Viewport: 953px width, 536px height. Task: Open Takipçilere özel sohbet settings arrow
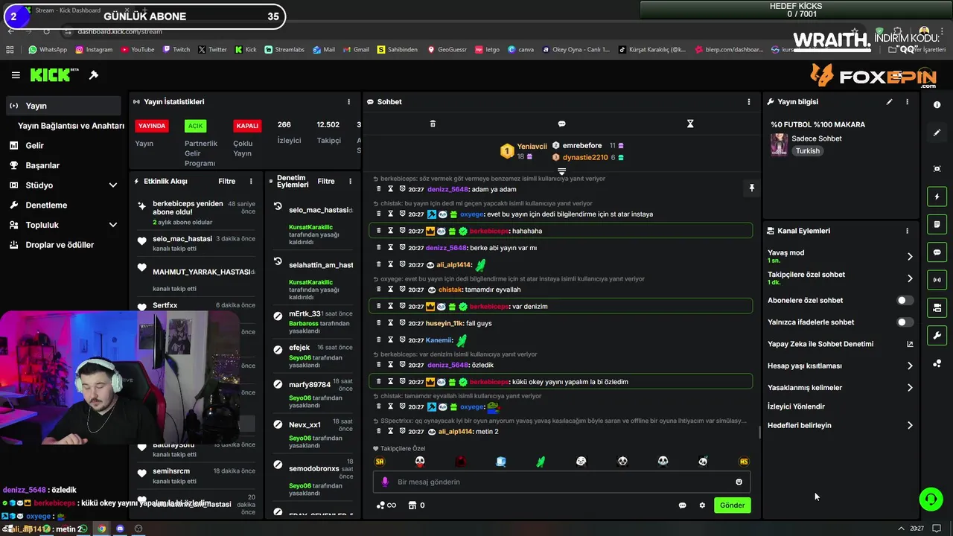coord(910,278)
